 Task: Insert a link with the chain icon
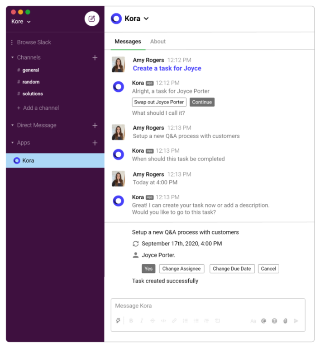click(x=174, y=321)
